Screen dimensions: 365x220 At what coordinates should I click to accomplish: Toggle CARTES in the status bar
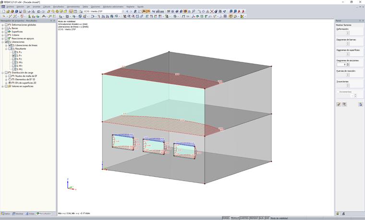[244, 218]
